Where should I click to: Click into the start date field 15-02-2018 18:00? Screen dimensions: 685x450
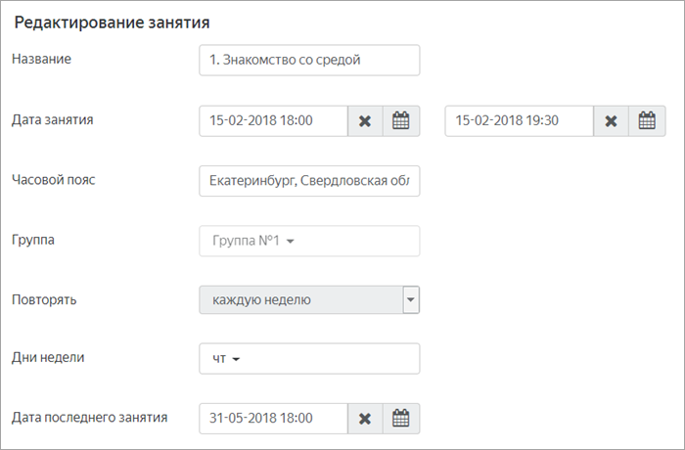(273, 121)
